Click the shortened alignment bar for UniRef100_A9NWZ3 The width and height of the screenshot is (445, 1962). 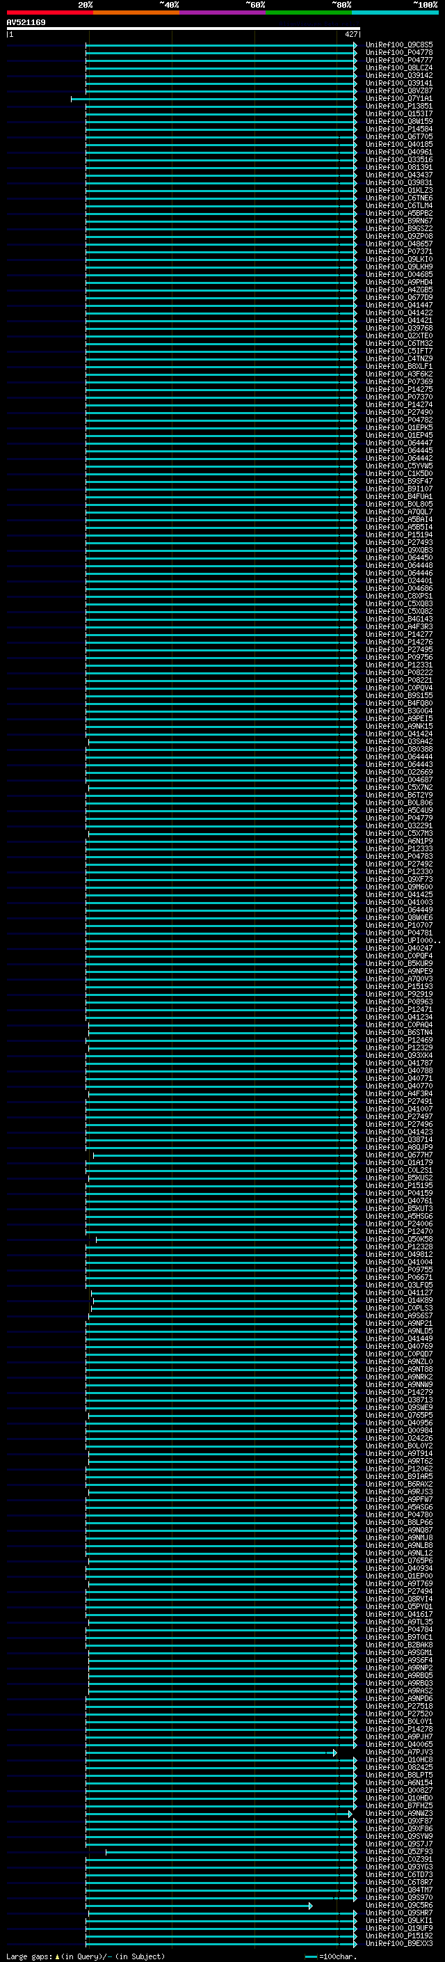(x=220, y=1814)
